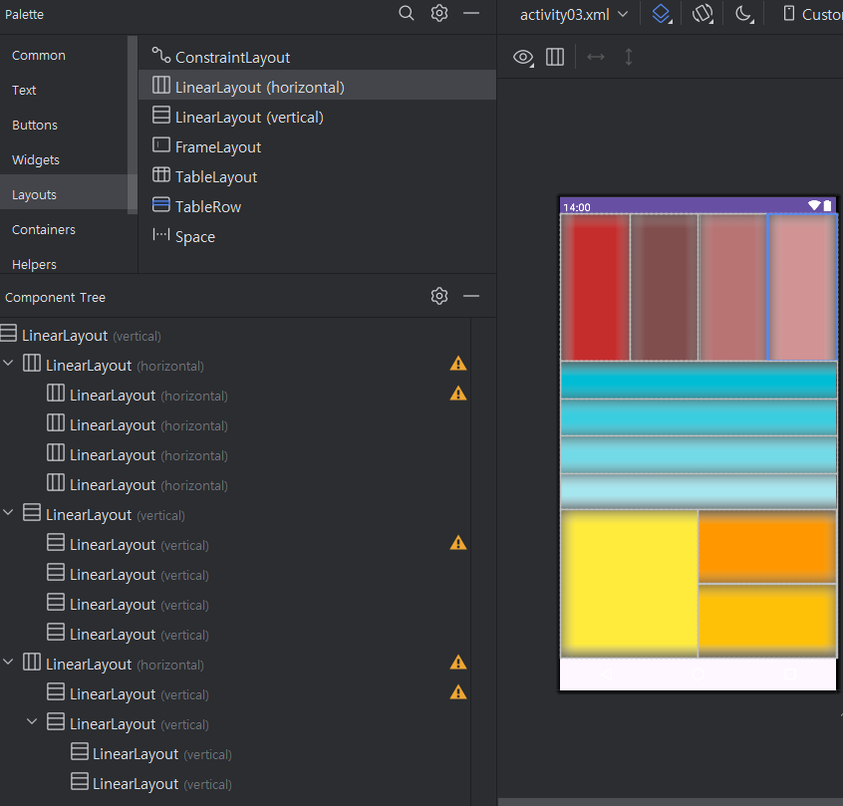The height and width of the screenshot is (806, 843).
Task: Minimize the Palette panel
Action: point(471,13)
